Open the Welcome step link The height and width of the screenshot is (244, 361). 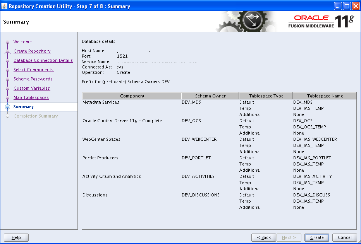[22, 42]
